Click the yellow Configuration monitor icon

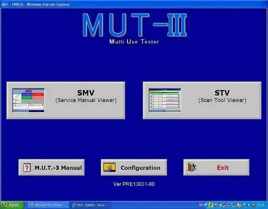click(109, 167)
